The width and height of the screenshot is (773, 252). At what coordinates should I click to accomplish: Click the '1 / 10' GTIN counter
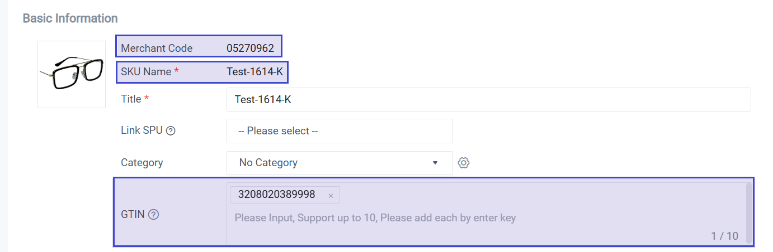[x=724, y=236]
